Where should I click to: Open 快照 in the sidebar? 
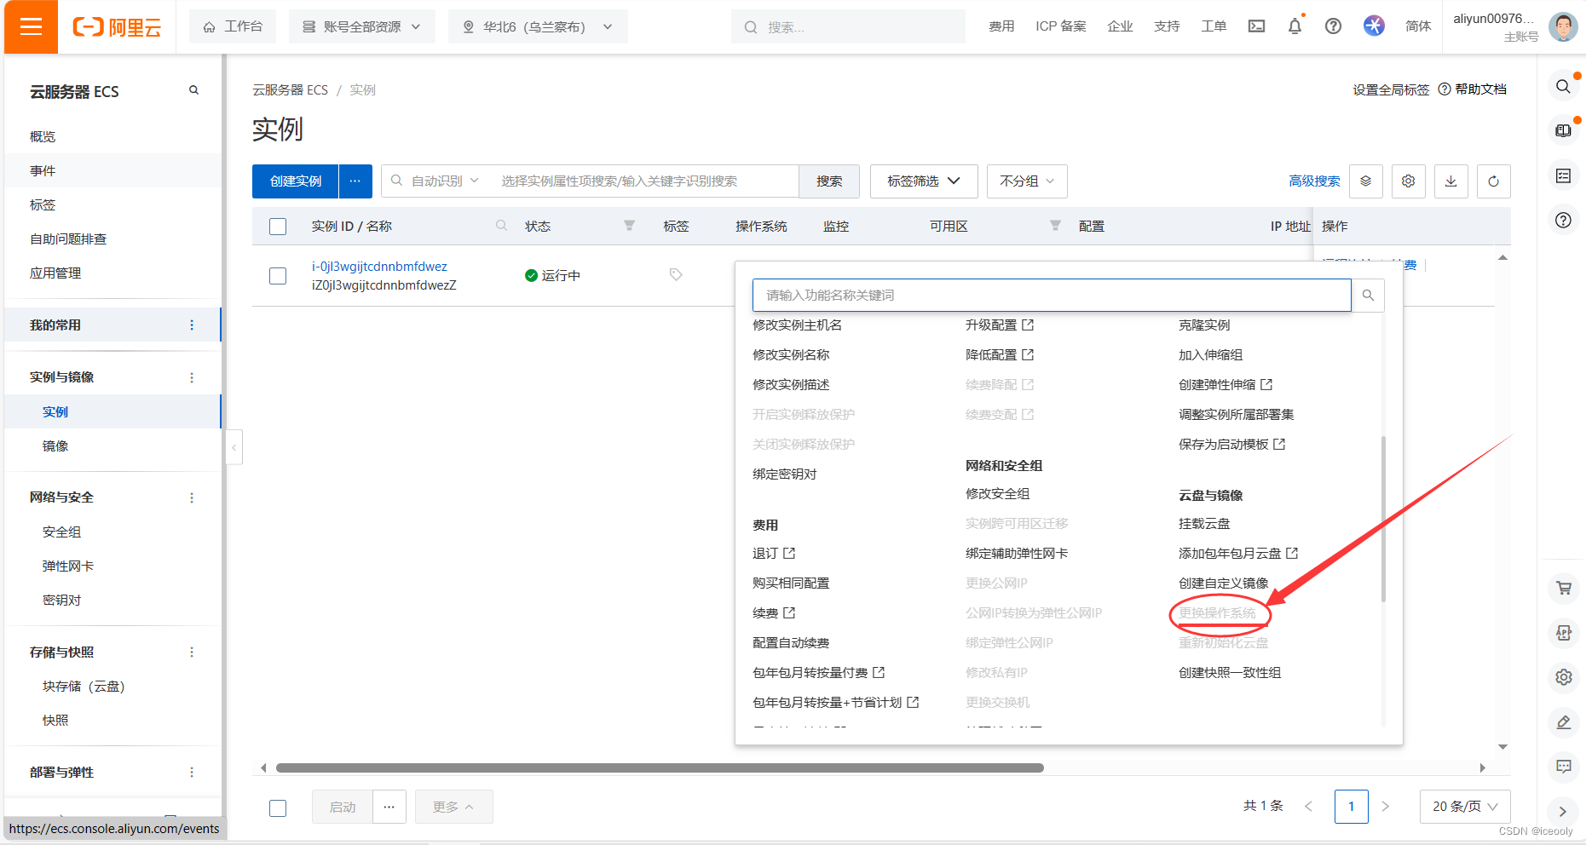55,720
